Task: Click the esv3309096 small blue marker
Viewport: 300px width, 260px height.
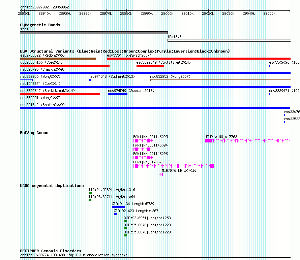Action: point(270,66)
